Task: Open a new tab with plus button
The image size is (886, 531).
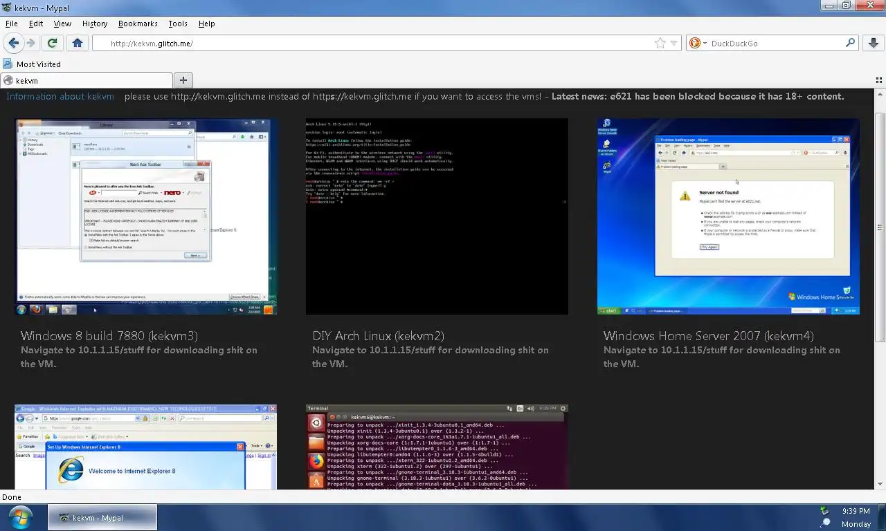Action: (x=183, y=80)
